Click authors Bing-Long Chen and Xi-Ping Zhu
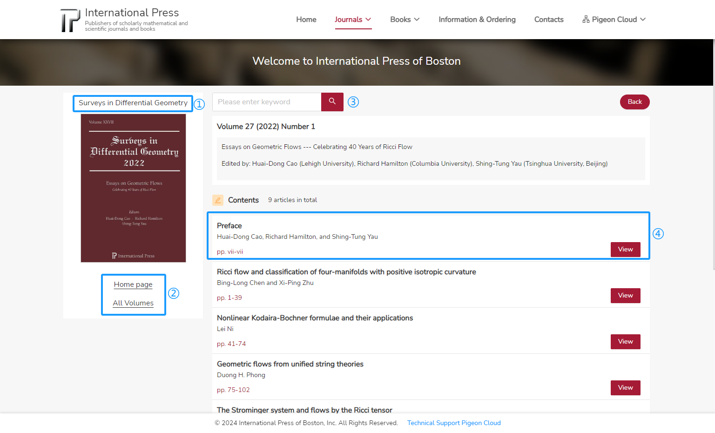 (265, 283)
